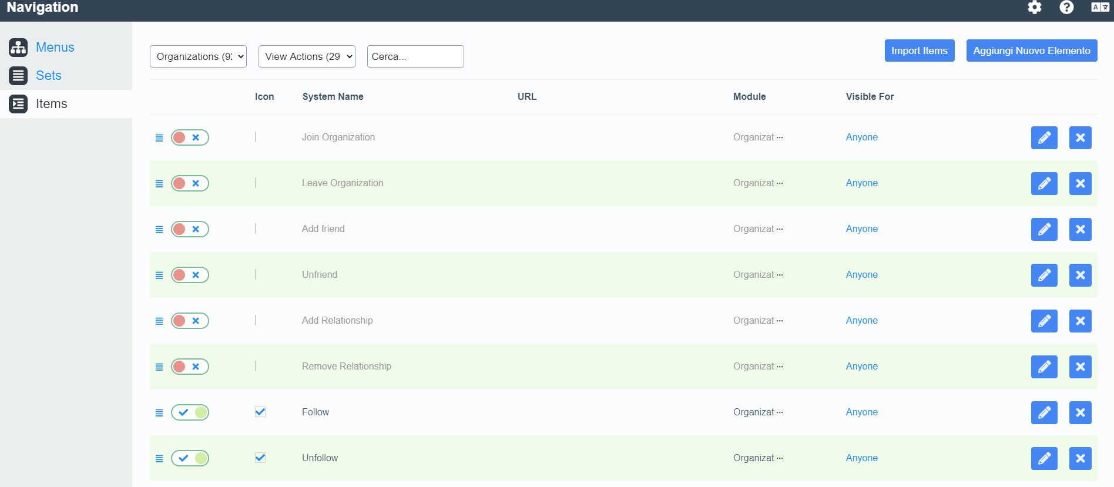
Task: Enable the Join Organization toggle
Action: point(190,137)
